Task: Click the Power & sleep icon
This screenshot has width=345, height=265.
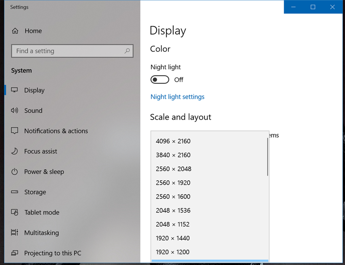Action: [x=14, y=172]
